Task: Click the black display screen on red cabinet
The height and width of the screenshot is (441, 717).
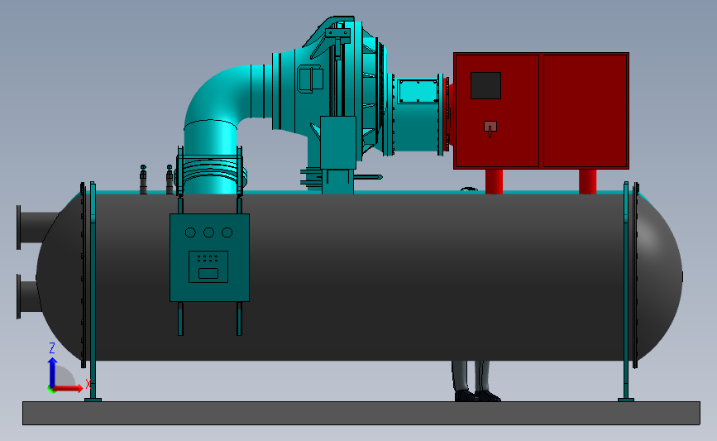Action: click(x=485, y=85)
